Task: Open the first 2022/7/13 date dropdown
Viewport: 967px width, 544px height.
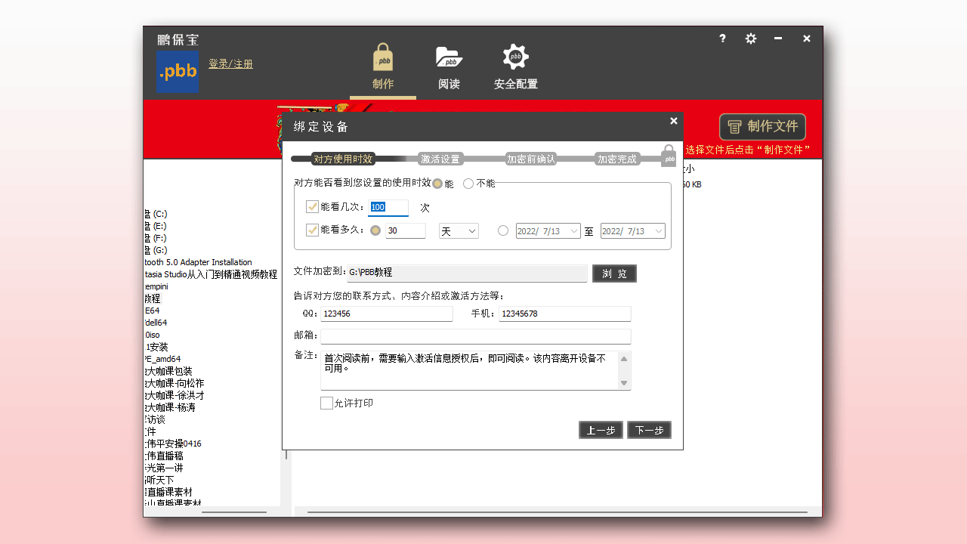Action: point(548,230)
